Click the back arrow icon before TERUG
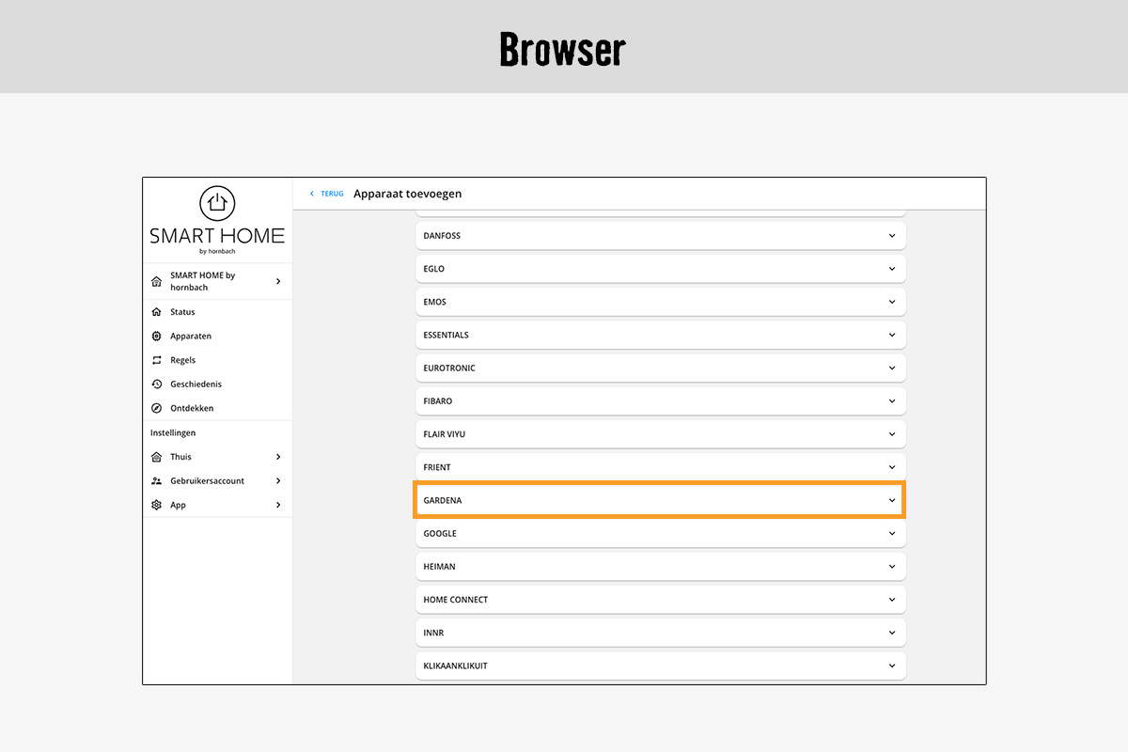1128x752 pixels. tap(312, 194)
